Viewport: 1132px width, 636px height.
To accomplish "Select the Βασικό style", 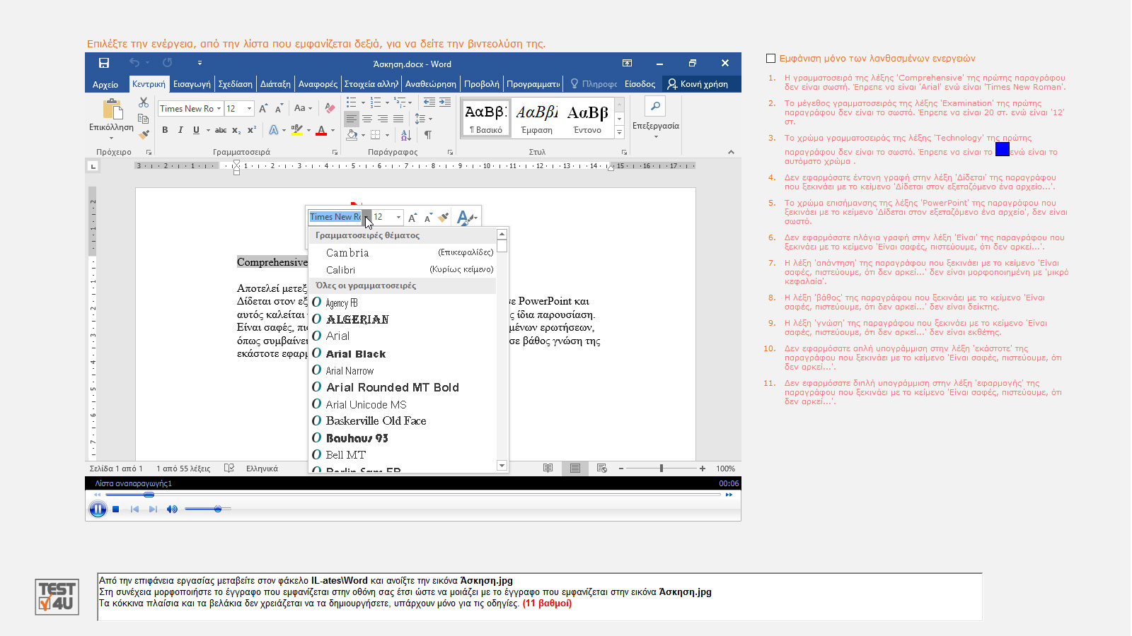I will point(486,117).
